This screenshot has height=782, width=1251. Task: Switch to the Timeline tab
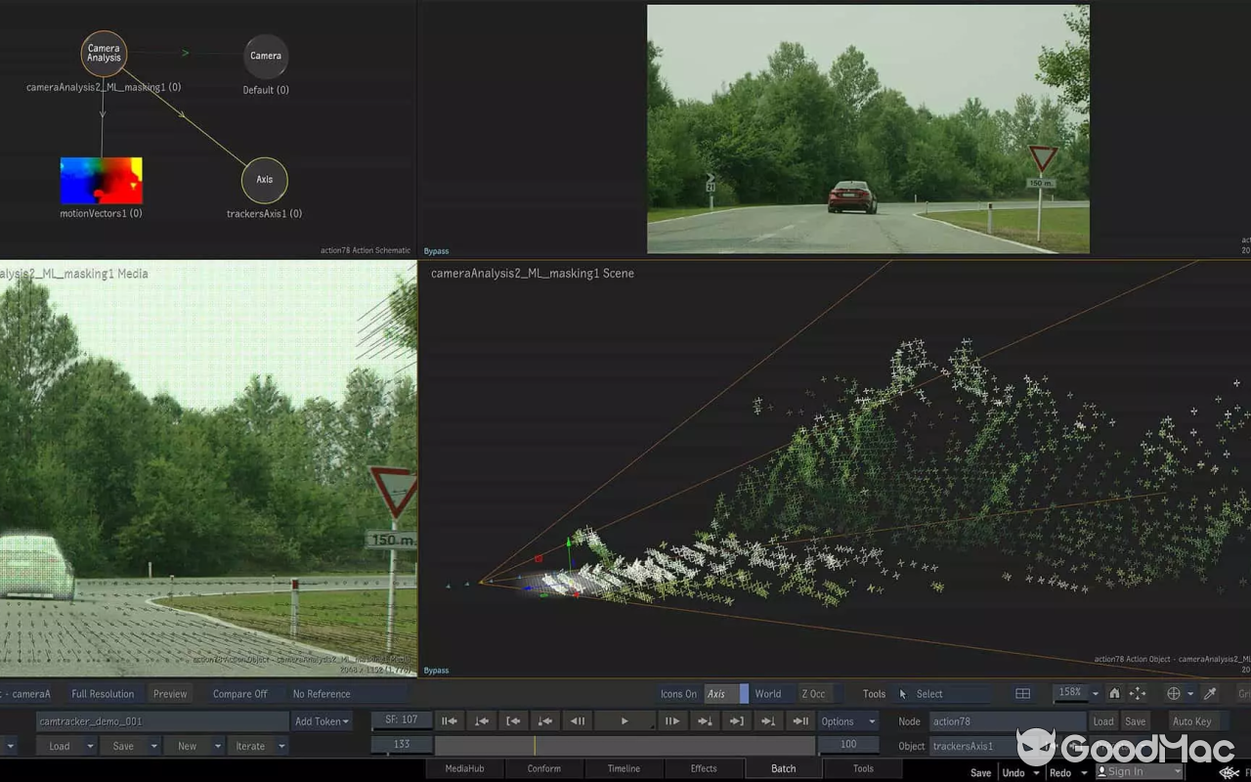pos(624,768)
